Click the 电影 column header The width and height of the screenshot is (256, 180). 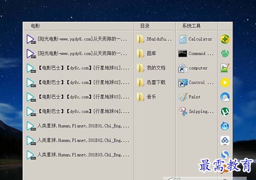[x=35, y=26]
